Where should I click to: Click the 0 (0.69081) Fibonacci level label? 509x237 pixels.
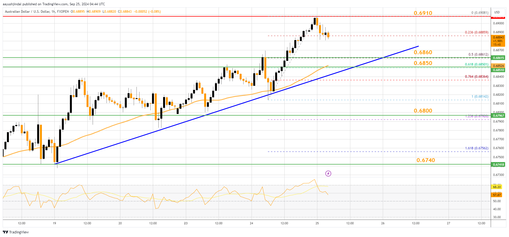[480, 13]
